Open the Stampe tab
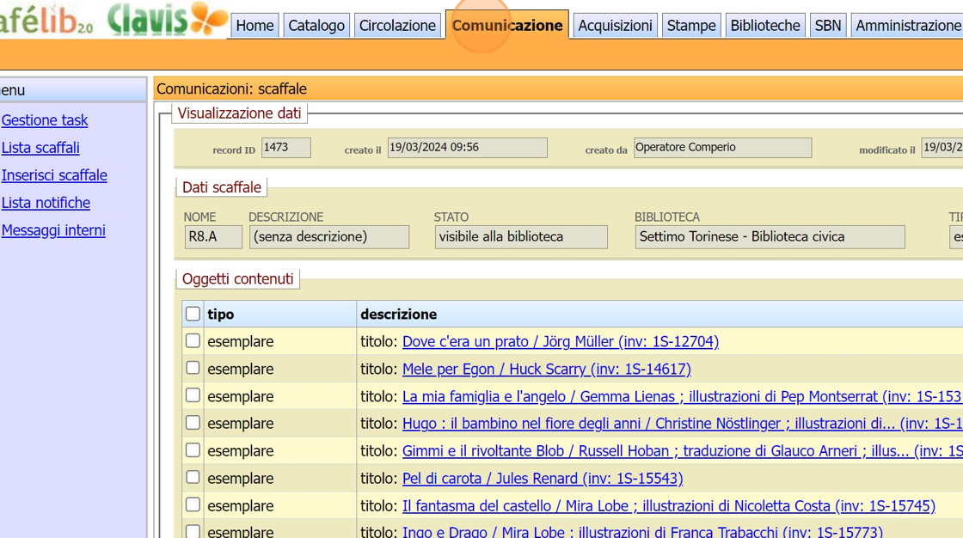 coord(691,25)
